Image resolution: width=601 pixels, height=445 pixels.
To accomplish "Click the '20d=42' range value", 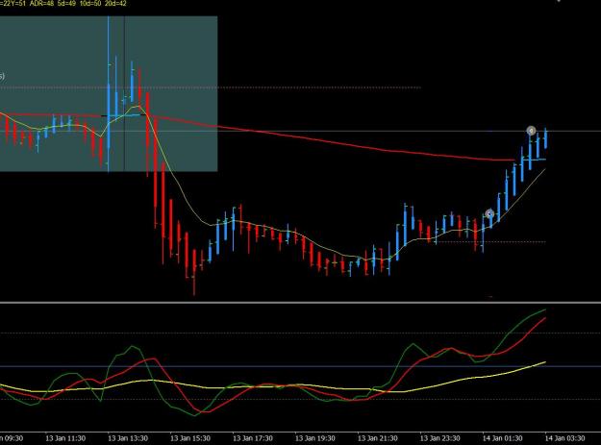I will (115, 4).
